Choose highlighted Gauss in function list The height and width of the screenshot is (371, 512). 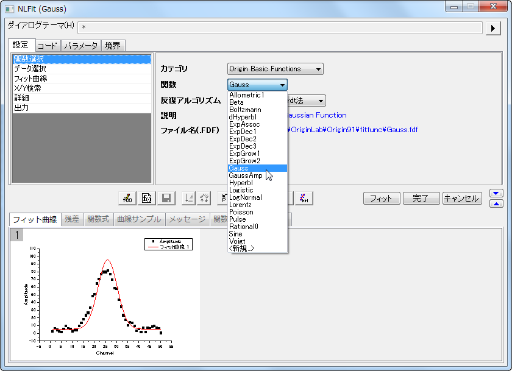point(257,168)
